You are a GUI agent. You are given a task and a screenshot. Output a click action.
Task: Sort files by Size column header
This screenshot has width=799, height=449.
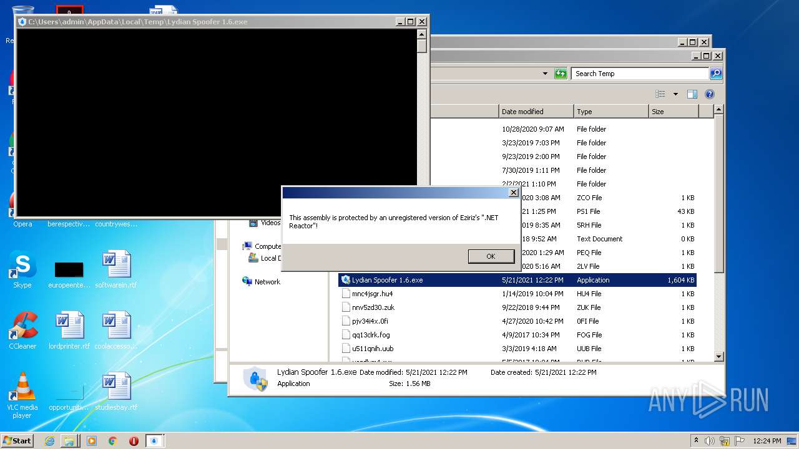673,112
